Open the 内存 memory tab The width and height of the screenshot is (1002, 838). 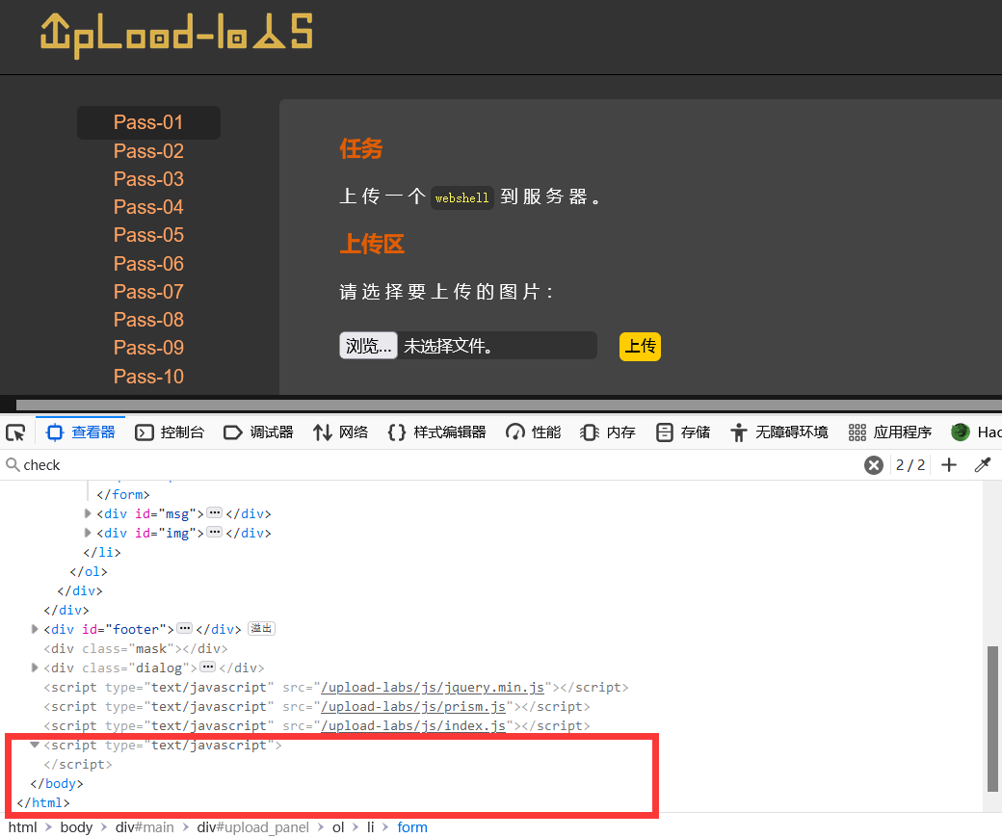point(608,432)
